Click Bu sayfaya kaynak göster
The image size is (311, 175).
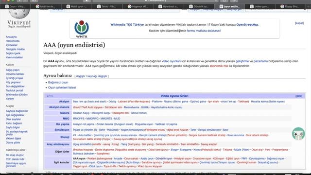(17, 133)
